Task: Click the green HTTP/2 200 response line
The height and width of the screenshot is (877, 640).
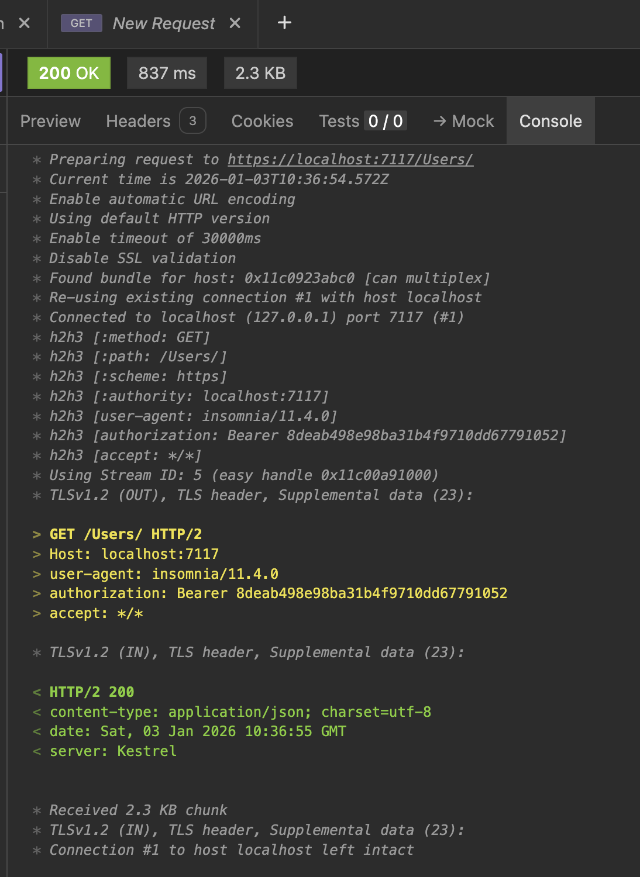Action: click(92, 692)
